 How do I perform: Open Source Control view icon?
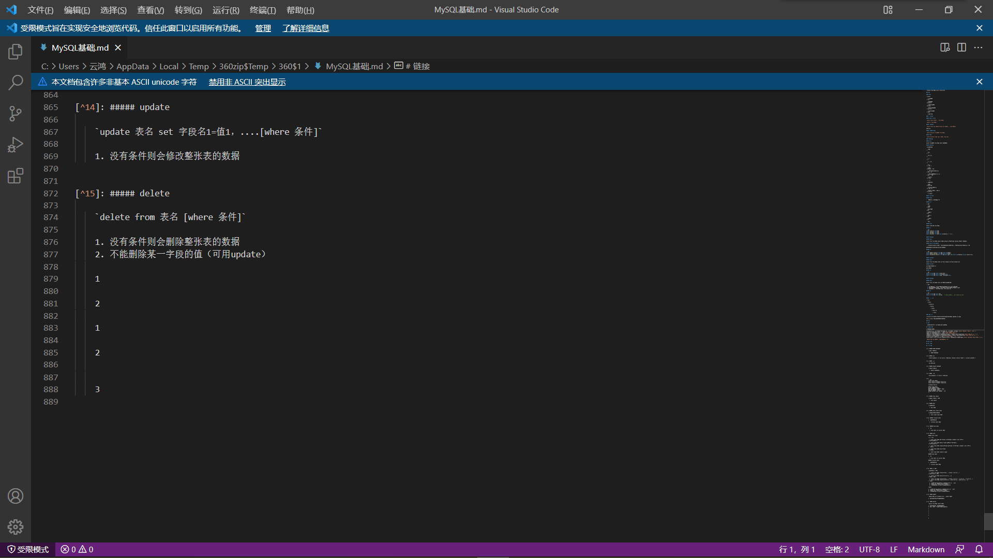click(x=16, y=114)
